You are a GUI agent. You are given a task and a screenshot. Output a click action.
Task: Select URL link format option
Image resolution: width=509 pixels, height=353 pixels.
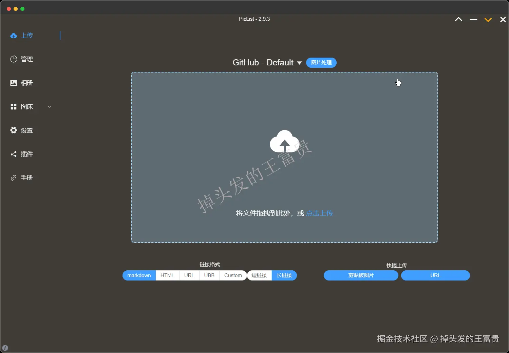(x=189, y=275)
